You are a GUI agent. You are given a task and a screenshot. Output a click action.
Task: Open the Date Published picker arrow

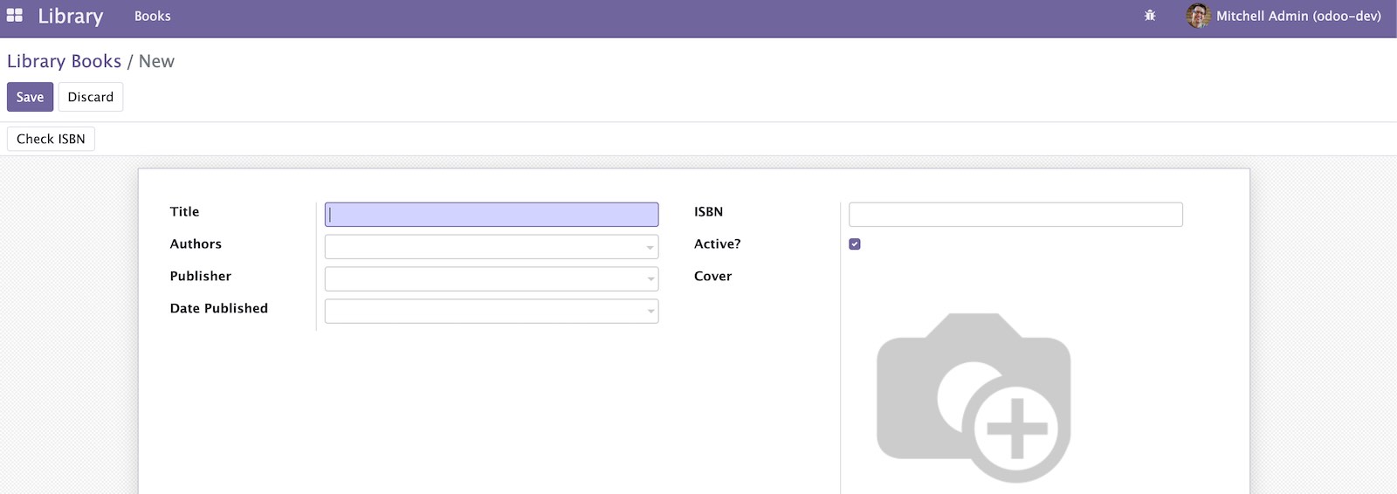[650, 312]
